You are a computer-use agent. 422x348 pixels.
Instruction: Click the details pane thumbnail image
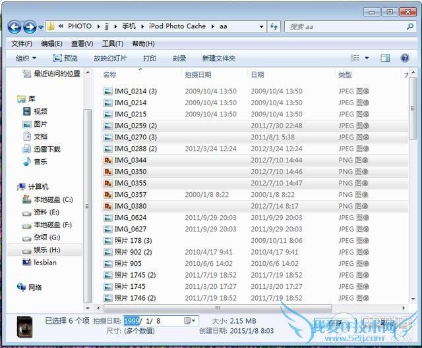coord(25,327)
